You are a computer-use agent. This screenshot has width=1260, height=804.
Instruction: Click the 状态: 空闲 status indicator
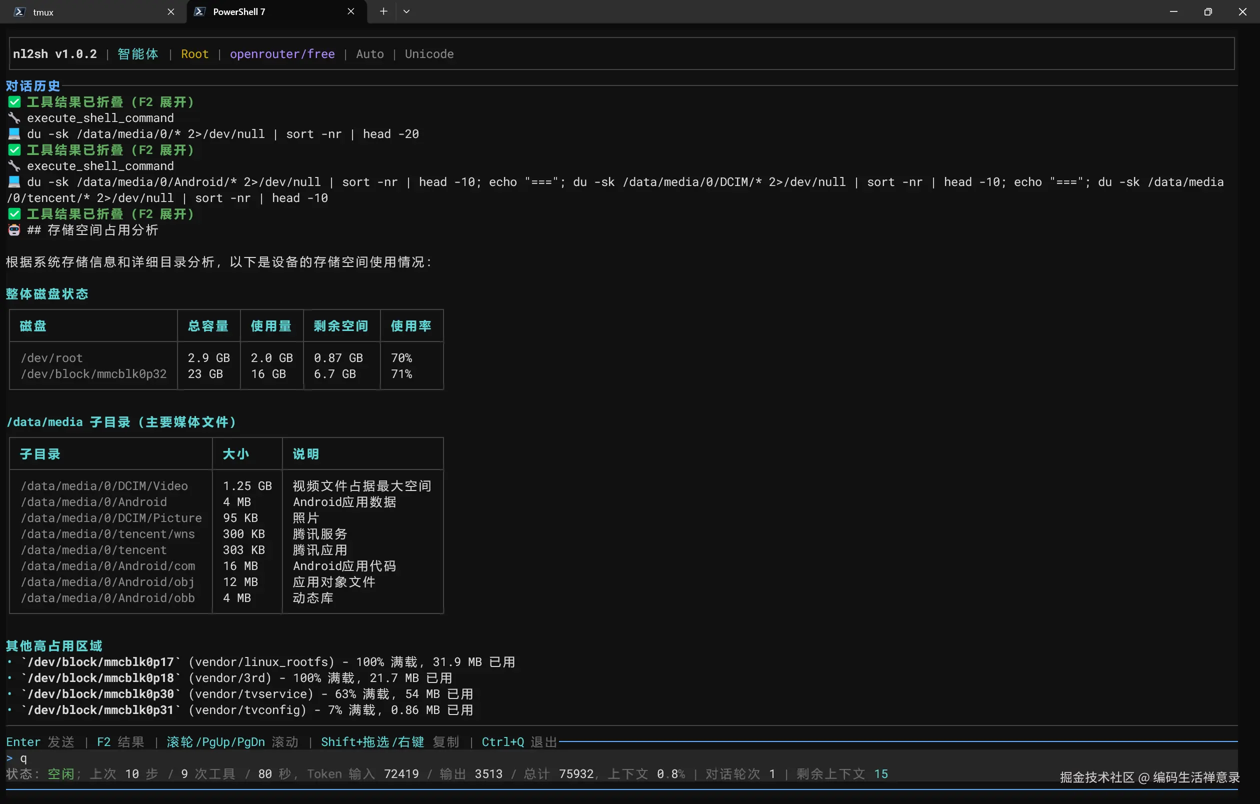(40, 774)
